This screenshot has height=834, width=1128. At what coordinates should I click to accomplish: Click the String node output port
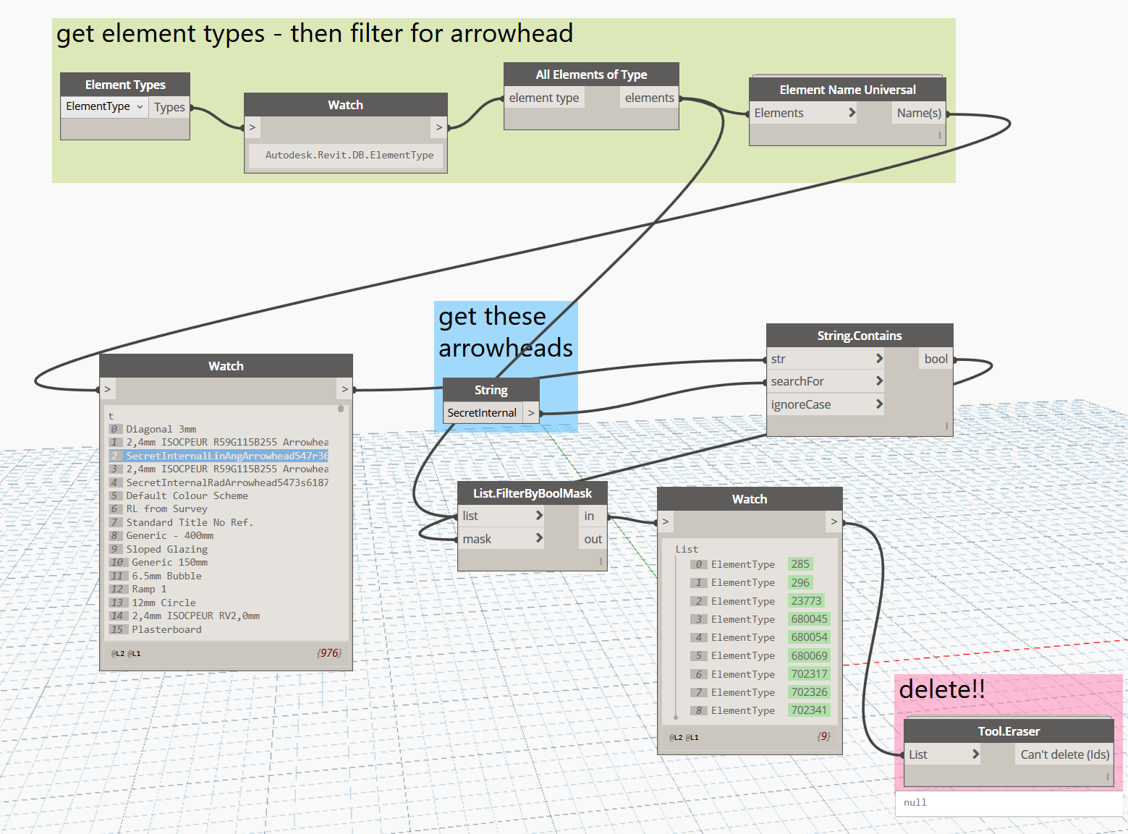(x=531, y=412)
